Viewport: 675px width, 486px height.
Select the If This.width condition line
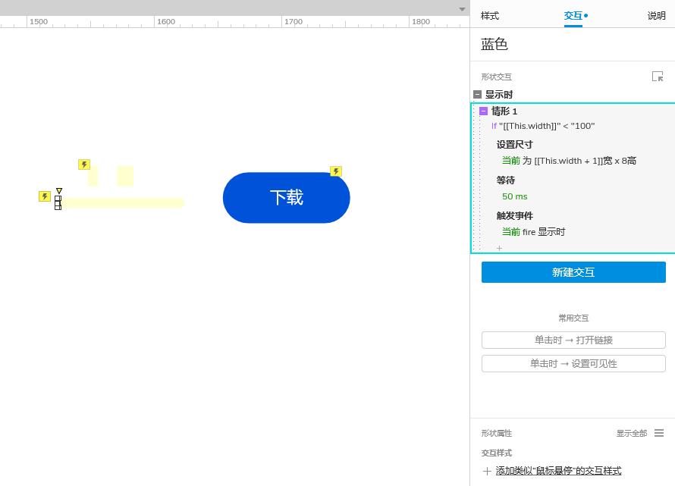(x=543, y=126)
